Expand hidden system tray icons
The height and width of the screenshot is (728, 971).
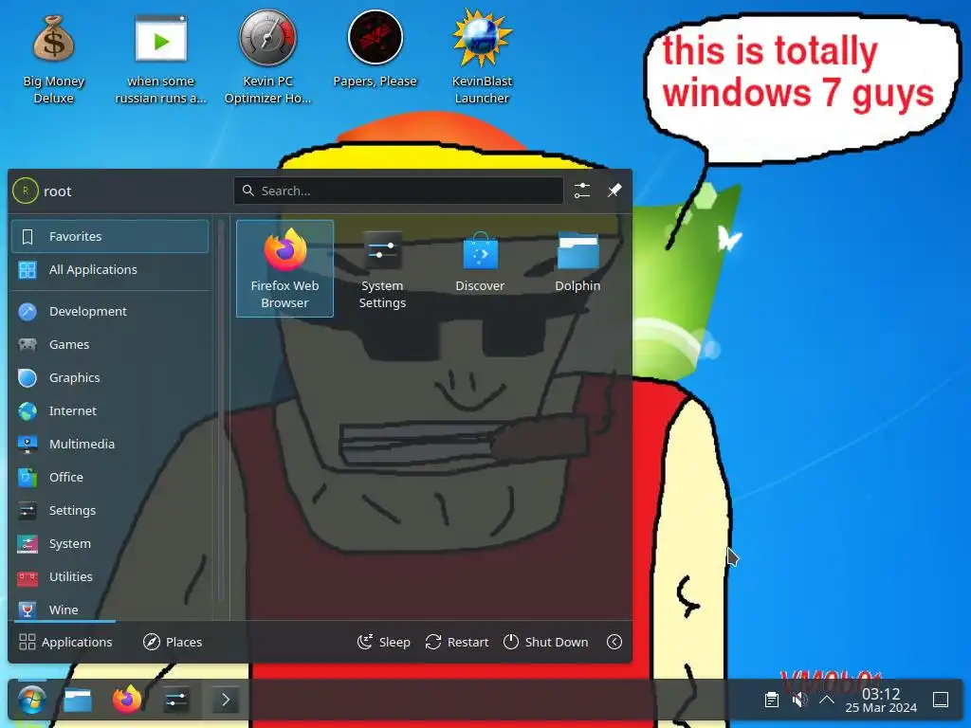coord(827,701)
